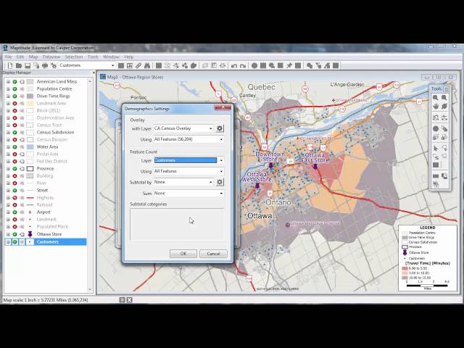This screenshot has width=464, height=348.
Task: Click OK in Demographics Settings
Action: click(183, 254)
